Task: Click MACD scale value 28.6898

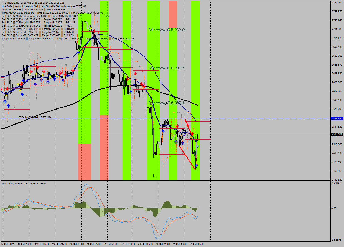Action: click(336, 183)
